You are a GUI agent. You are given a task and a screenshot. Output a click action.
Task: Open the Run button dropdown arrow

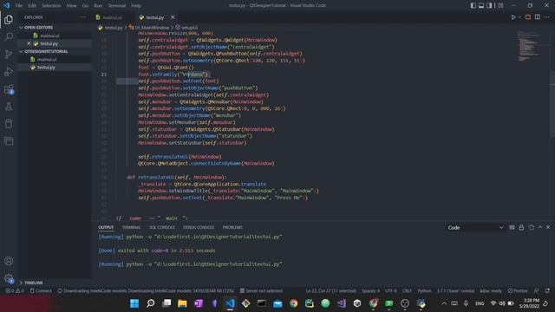point(519,17)
